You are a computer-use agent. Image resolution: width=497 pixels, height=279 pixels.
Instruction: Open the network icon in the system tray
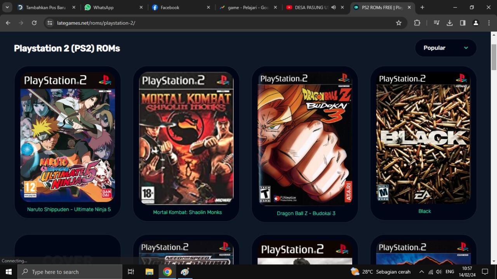point(431,271)
